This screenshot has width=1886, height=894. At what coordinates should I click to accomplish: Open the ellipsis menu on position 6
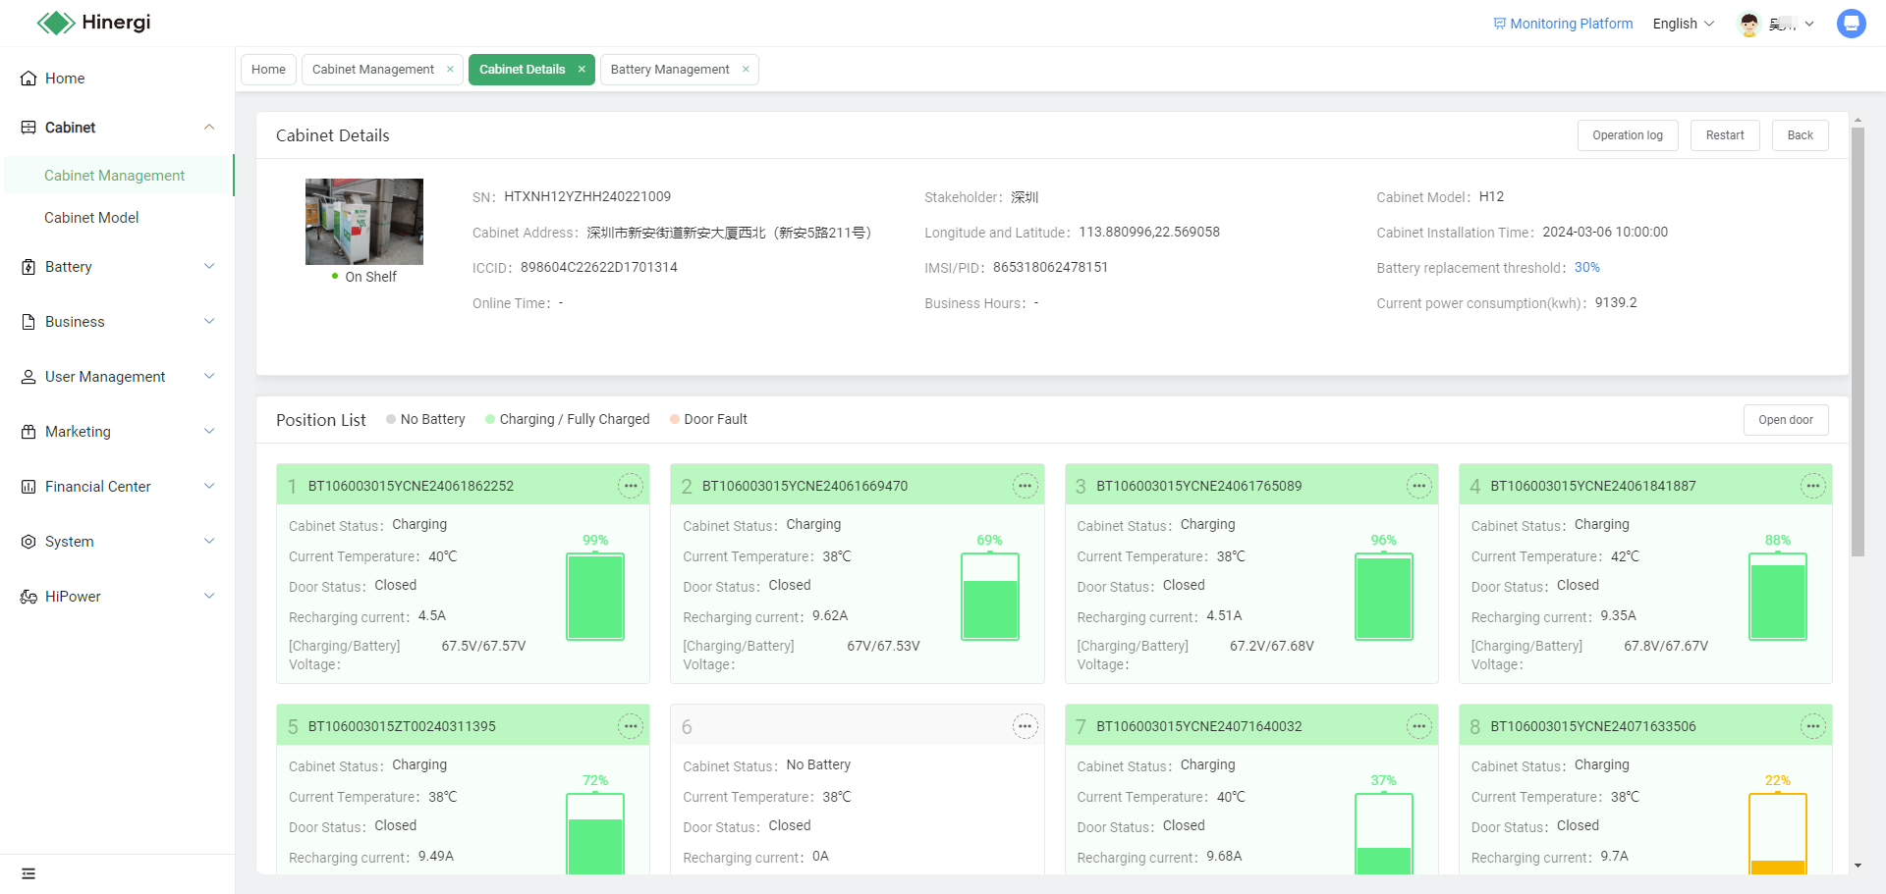point(1025,726)
